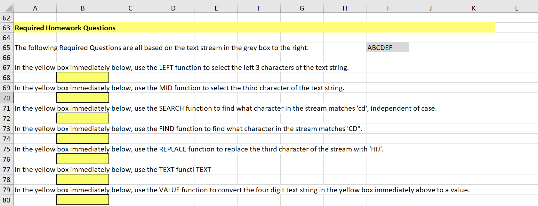The height and width of the screenshot is (206, 538).
Task: Click the VALUE function instruction text
Action: pos(242,190)
